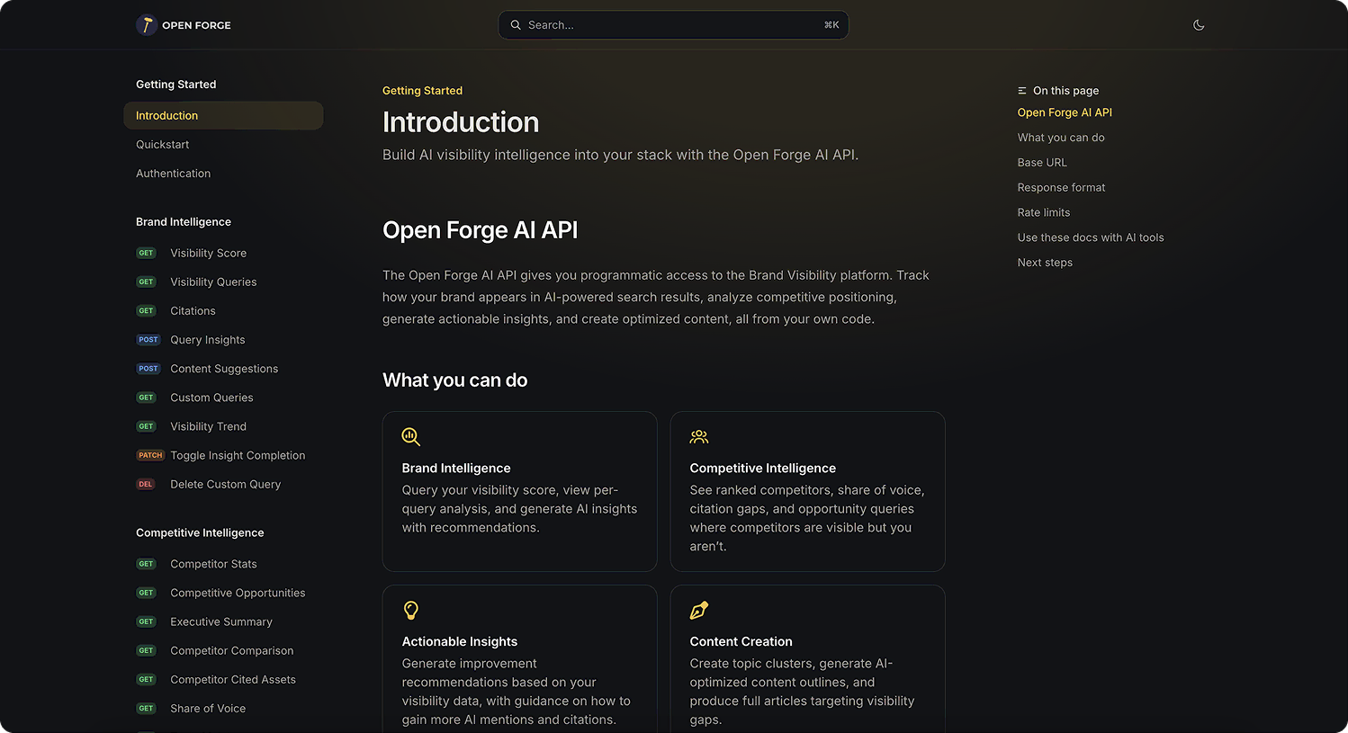Open Custom Queries endpoint
Image resolution: width=1348 pixels, height=733 pixels.
click(x=211, y=398)
